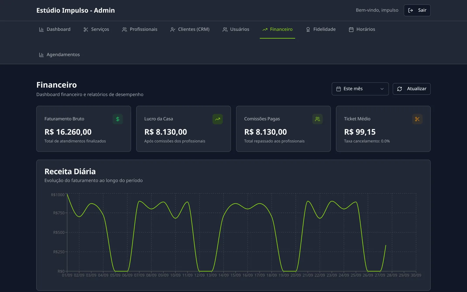Open the Agendamentos tab

tap(59, 55)
